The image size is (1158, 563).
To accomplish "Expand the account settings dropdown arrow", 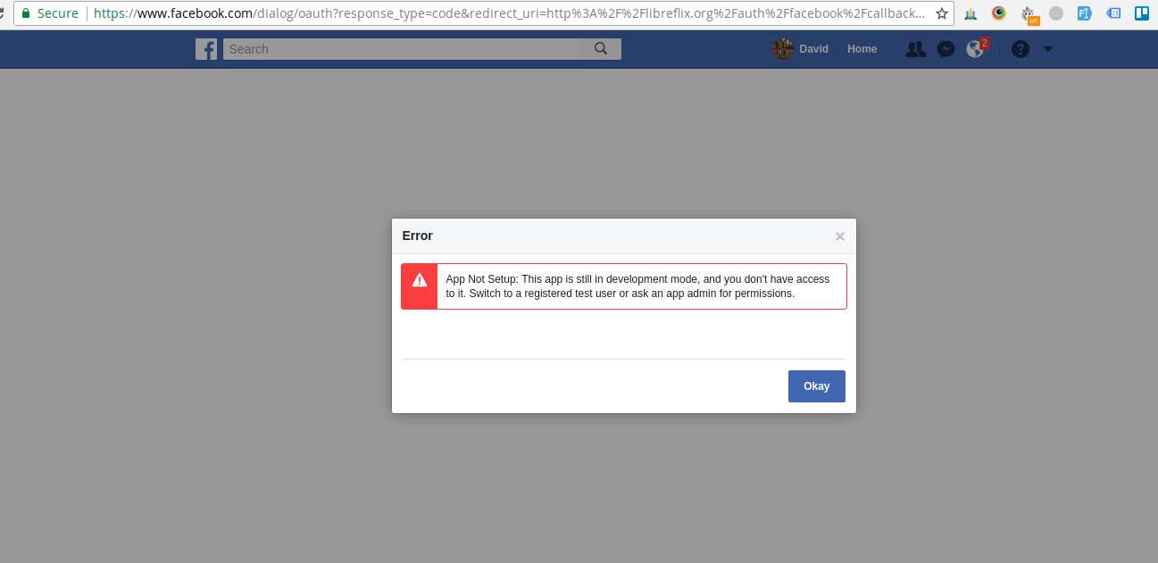I will [x=1048, y=49].
